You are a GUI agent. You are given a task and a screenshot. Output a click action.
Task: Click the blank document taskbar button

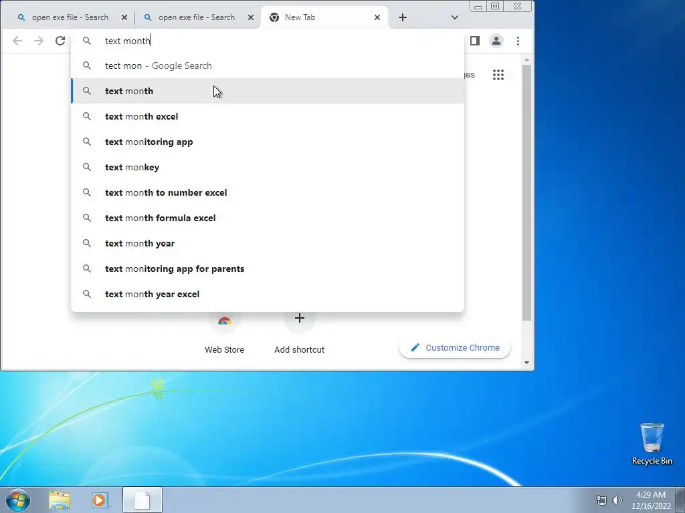click(142, 500)
